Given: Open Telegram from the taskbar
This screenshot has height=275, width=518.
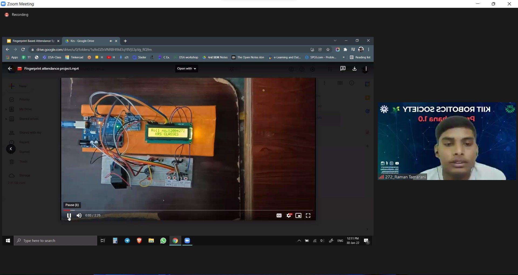Looking at the screenshot, I should (127, 241).
